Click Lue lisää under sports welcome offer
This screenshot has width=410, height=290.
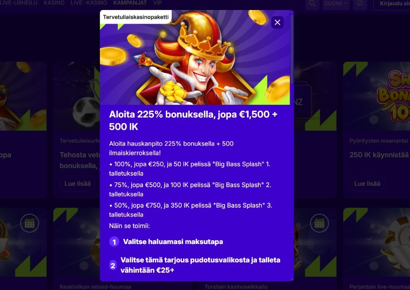pos(77,183)
